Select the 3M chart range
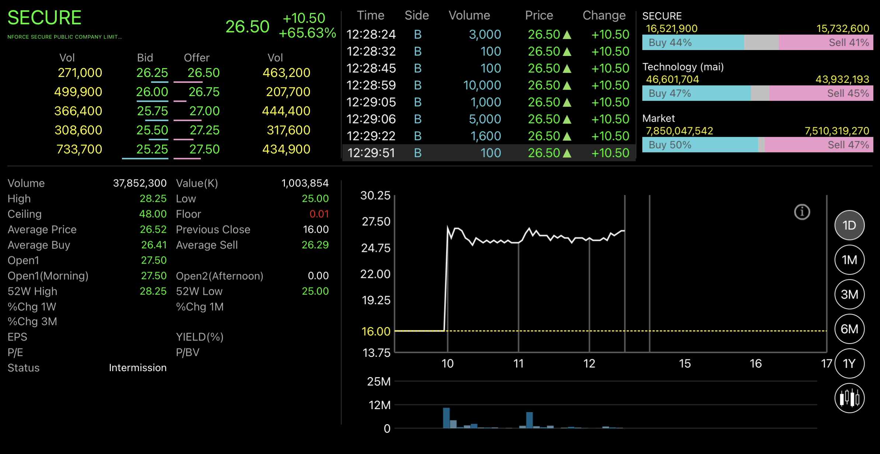This screenshot has height=454, width=880. pos(849,295)
